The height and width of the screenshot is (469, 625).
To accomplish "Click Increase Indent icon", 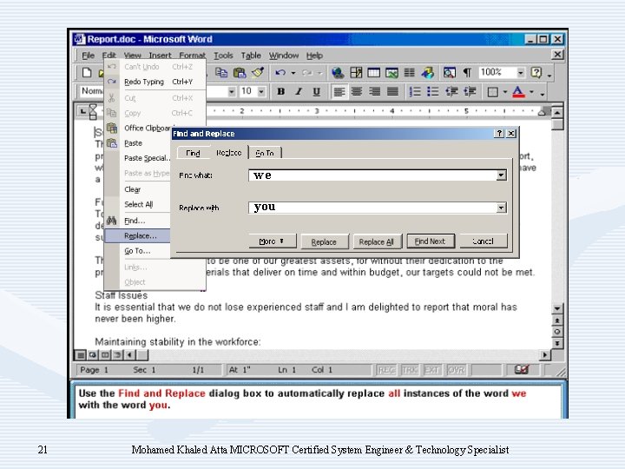I will tap(470, 92).
